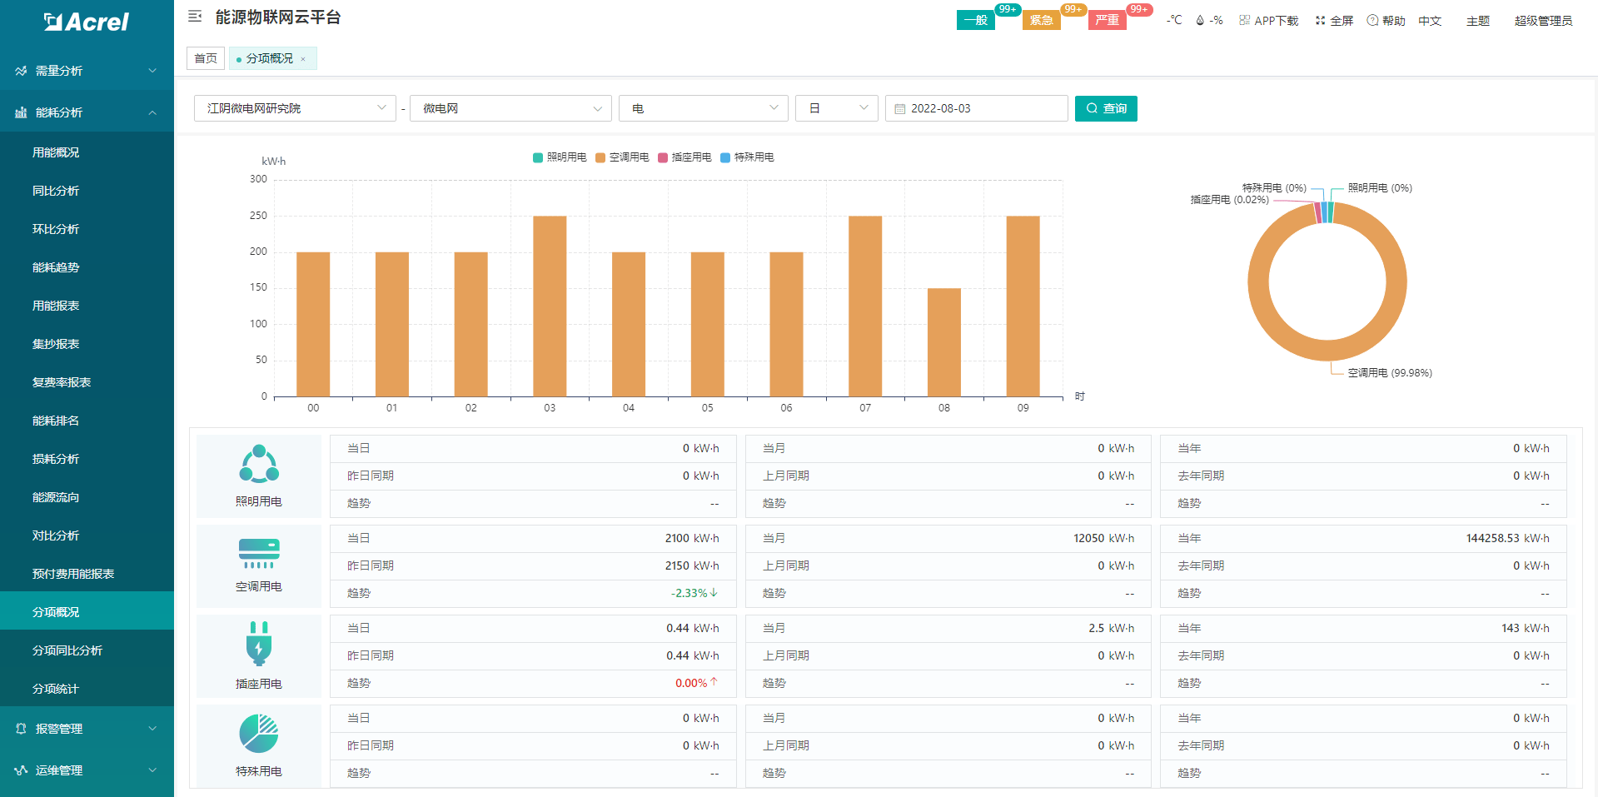Toggle 照明用电 legend series
This screenshot has width=1598, height=797.
(x=560, y=157)
